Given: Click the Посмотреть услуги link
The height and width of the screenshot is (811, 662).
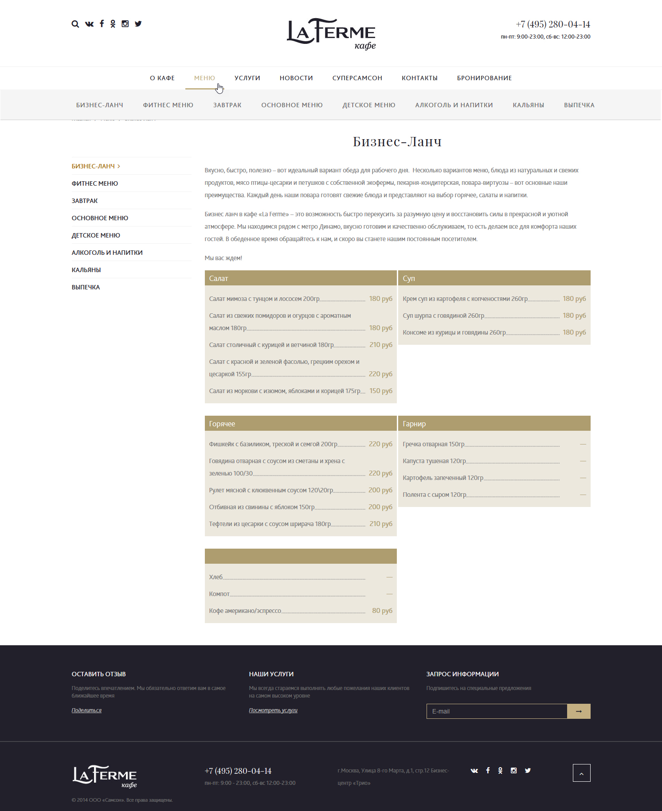Looking at the screenshot, I should [x=273, y=710].
